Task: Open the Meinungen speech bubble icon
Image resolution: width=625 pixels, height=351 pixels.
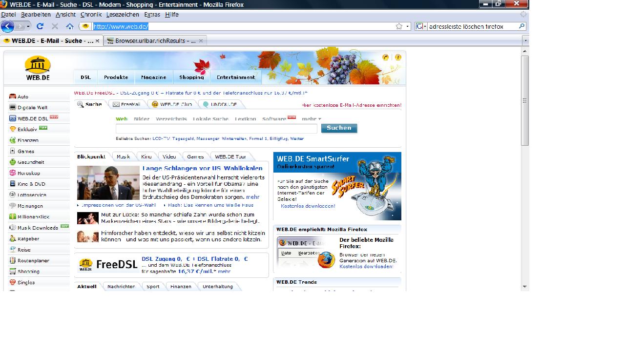Action: [x=13, y=206]
